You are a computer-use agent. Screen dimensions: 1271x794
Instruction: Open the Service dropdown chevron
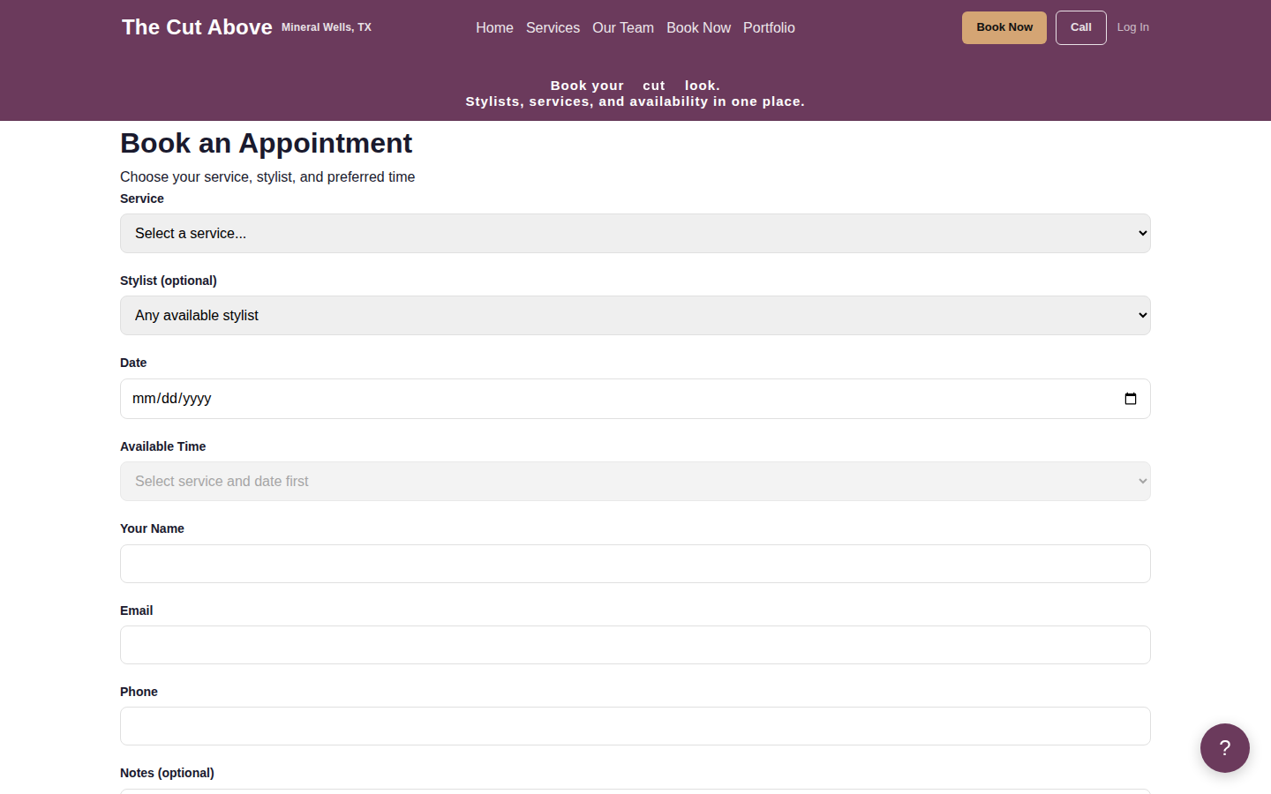click(1142, 233)
